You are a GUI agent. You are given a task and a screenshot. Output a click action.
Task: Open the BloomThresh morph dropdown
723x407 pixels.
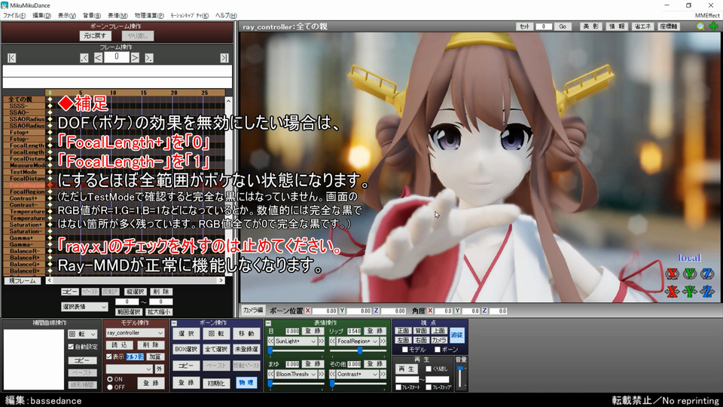coord(296,375)
